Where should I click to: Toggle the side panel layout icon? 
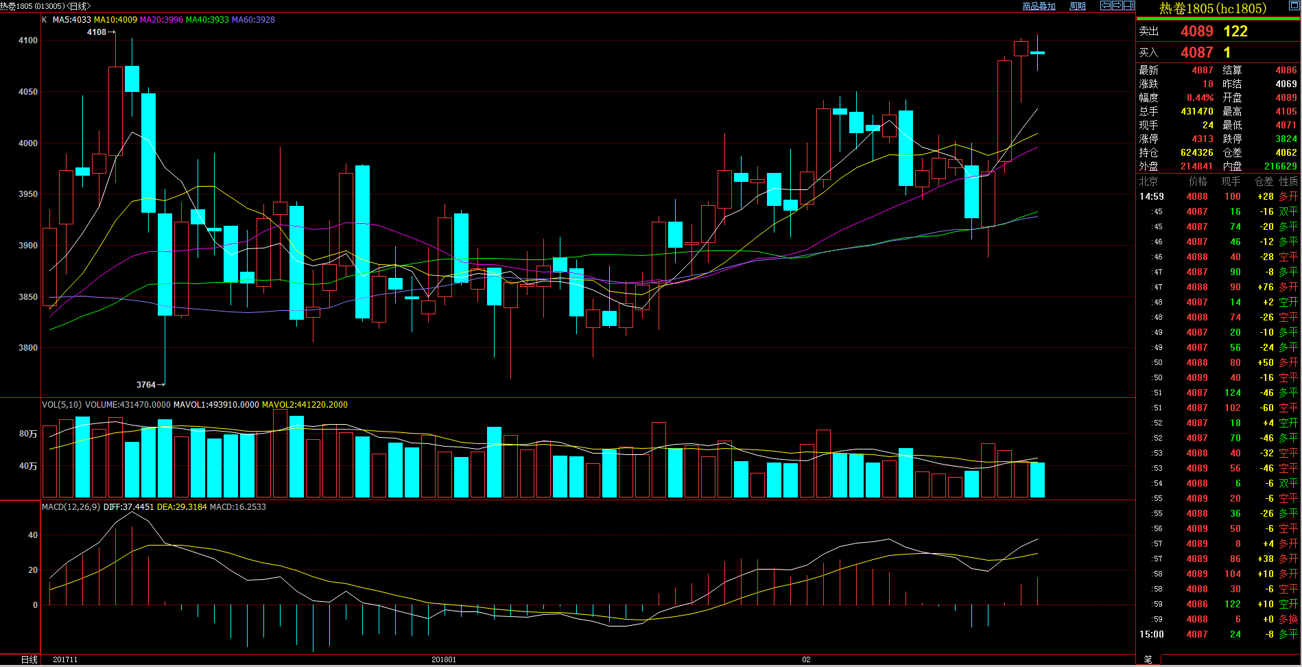(1128, 5)
